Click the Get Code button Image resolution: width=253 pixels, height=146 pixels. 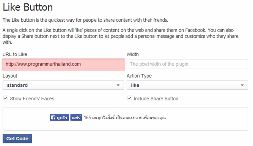point(17,138)
